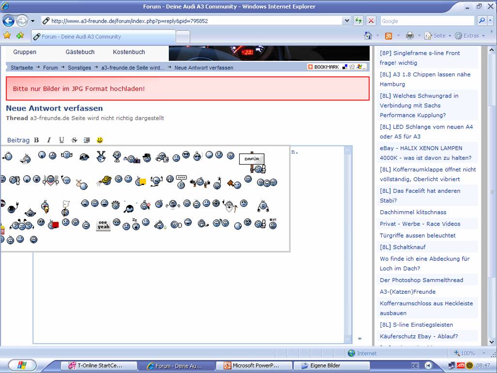Screen dimensions: 497x373
Task: Click the page vertical scrollbar up arrow
Action: coord(491,50)
